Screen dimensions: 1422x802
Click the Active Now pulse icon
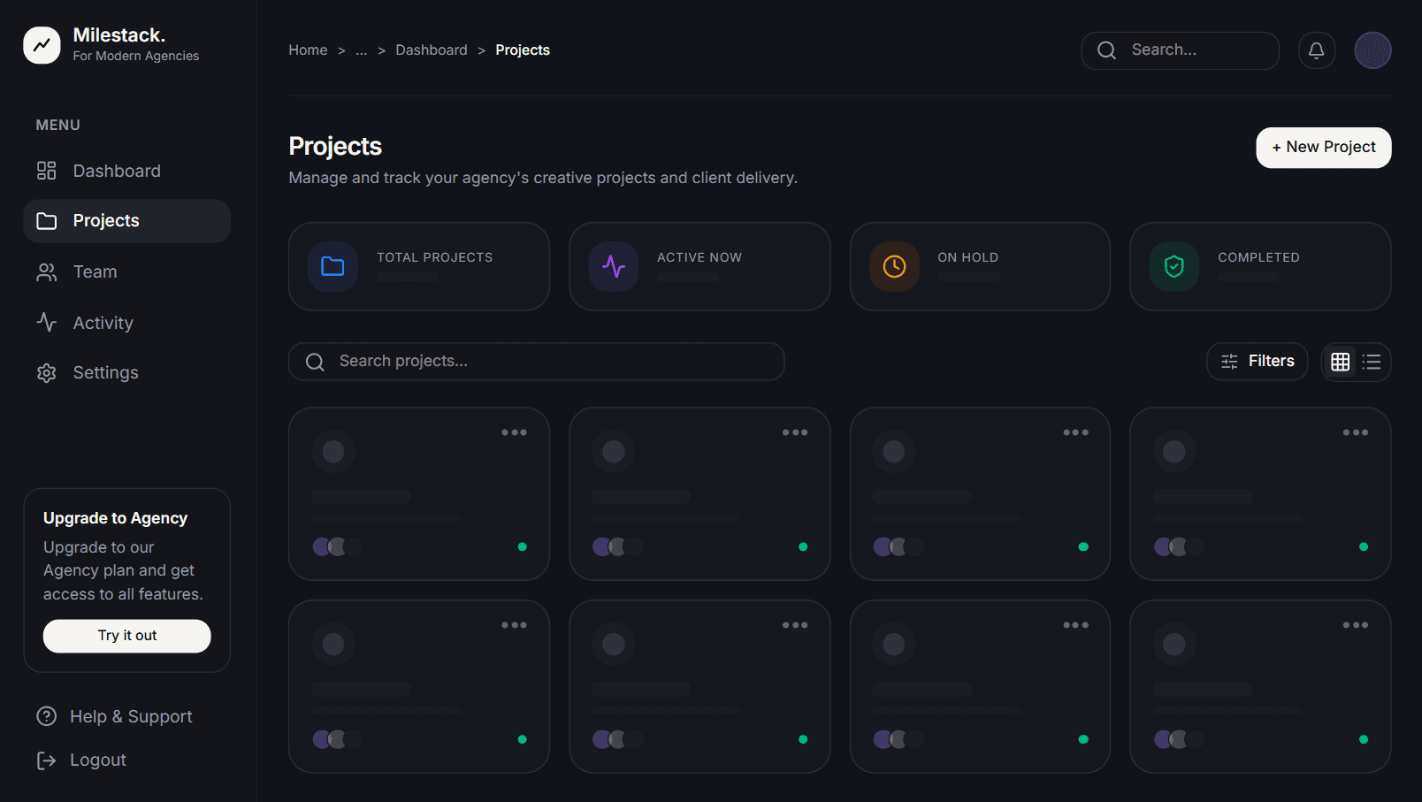click(x=614, y=266)
